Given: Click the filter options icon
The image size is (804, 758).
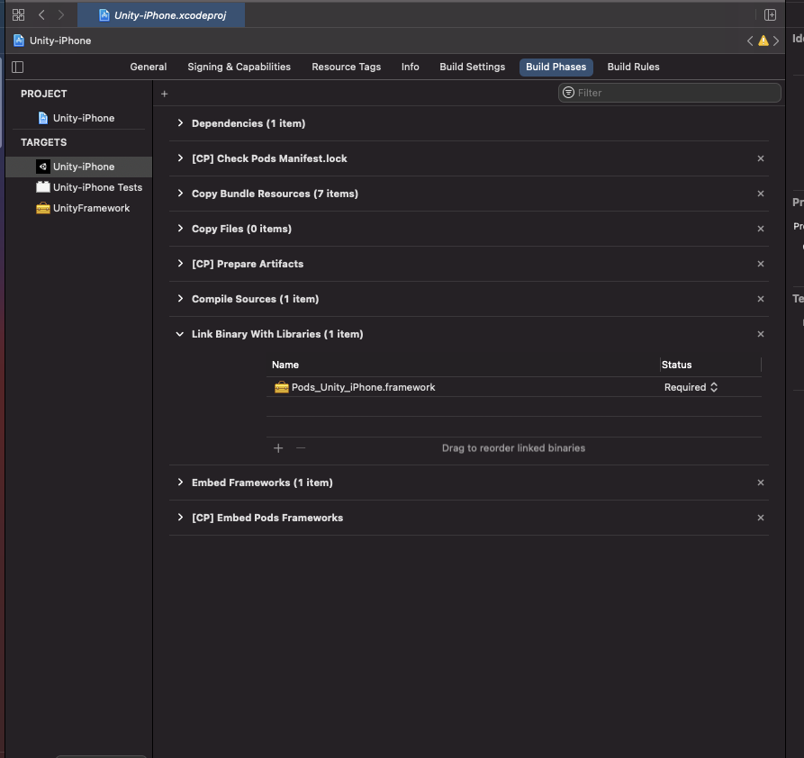Looking at the screenshot, I should click(x=568, y=93).
